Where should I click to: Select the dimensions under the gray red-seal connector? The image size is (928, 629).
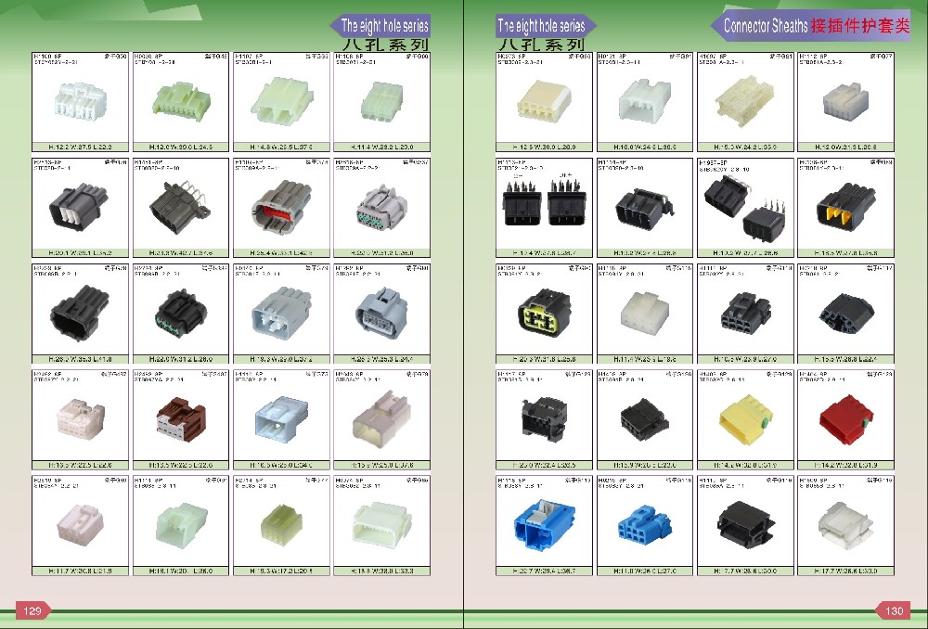coord(281,252)
